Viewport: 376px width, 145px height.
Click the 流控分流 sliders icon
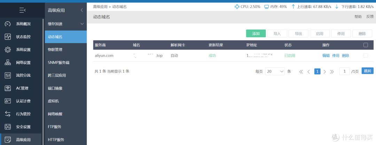8,75
